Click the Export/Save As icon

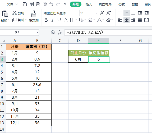31,4
